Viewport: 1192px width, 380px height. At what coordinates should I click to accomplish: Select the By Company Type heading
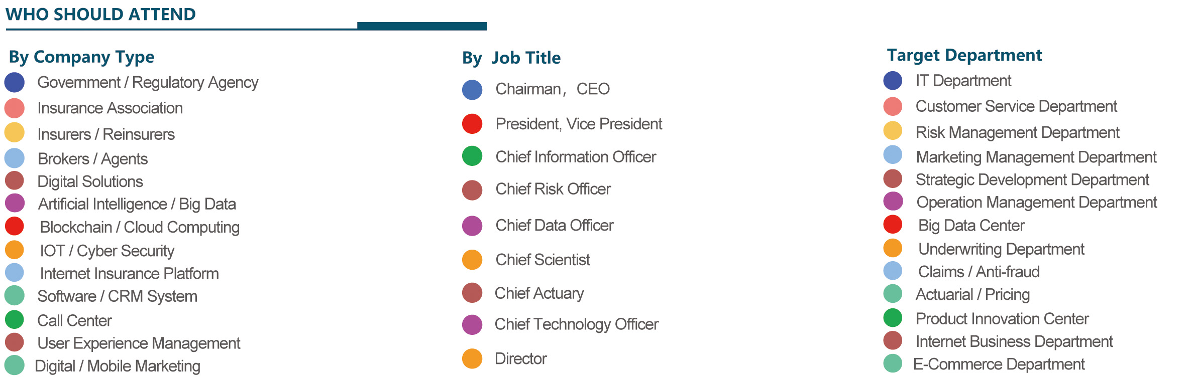82,57
